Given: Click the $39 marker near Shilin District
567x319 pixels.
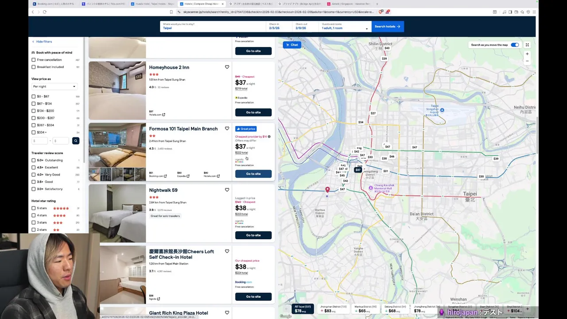Looking at the screenshot, I should tap(384, 58).
